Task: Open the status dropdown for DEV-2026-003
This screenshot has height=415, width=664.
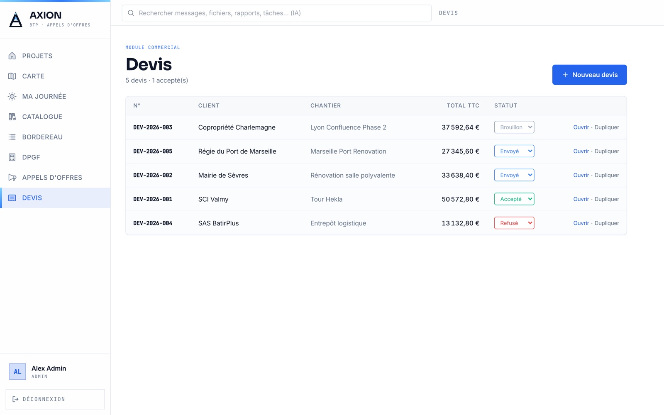Action: (x=514, y=127)
